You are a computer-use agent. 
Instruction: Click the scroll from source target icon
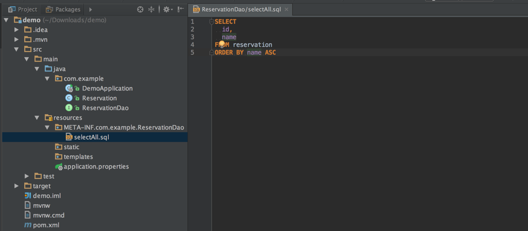140,9
